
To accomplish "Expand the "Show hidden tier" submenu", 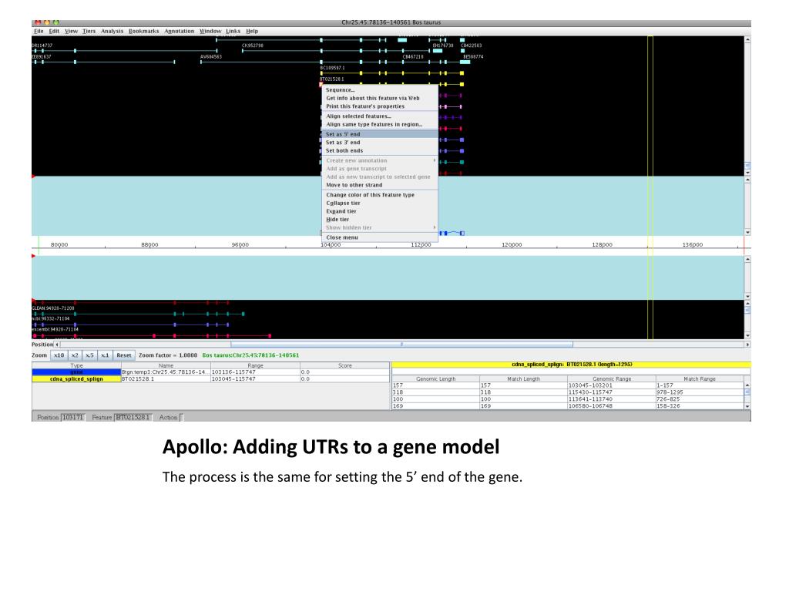I will click(x=380, y=227).
